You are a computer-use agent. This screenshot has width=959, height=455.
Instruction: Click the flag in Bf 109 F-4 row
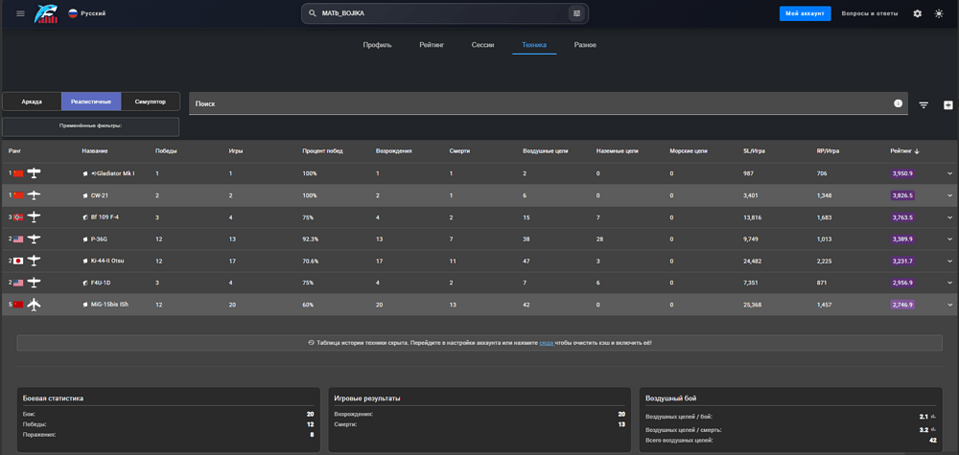coord(18,216)
